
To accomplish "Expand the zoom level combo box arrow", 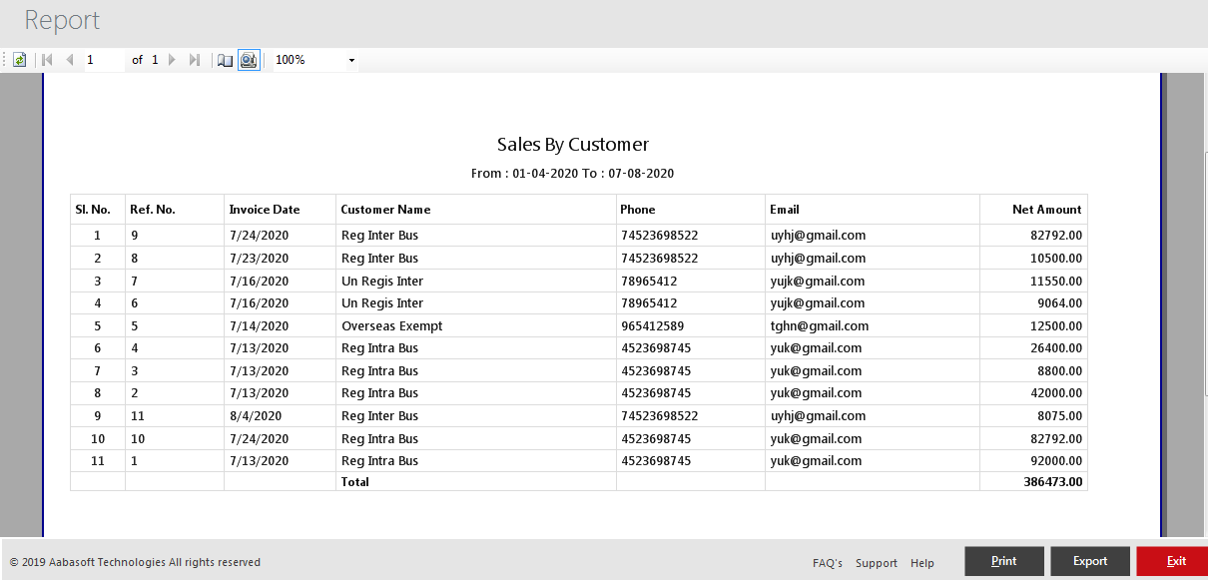I will (x=350, y=60).
